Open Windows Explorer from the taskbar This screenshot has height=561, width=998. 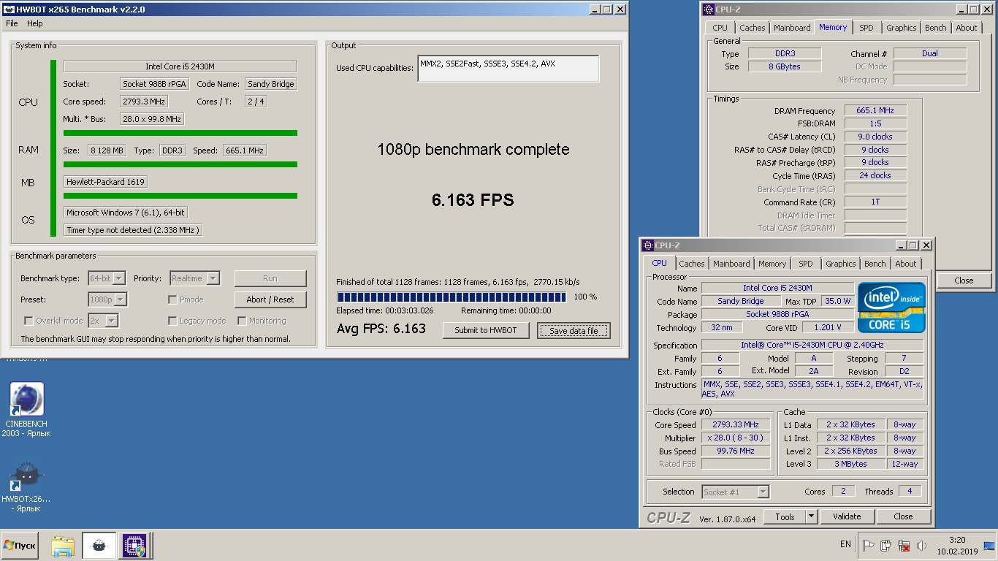tap(63, 546)
